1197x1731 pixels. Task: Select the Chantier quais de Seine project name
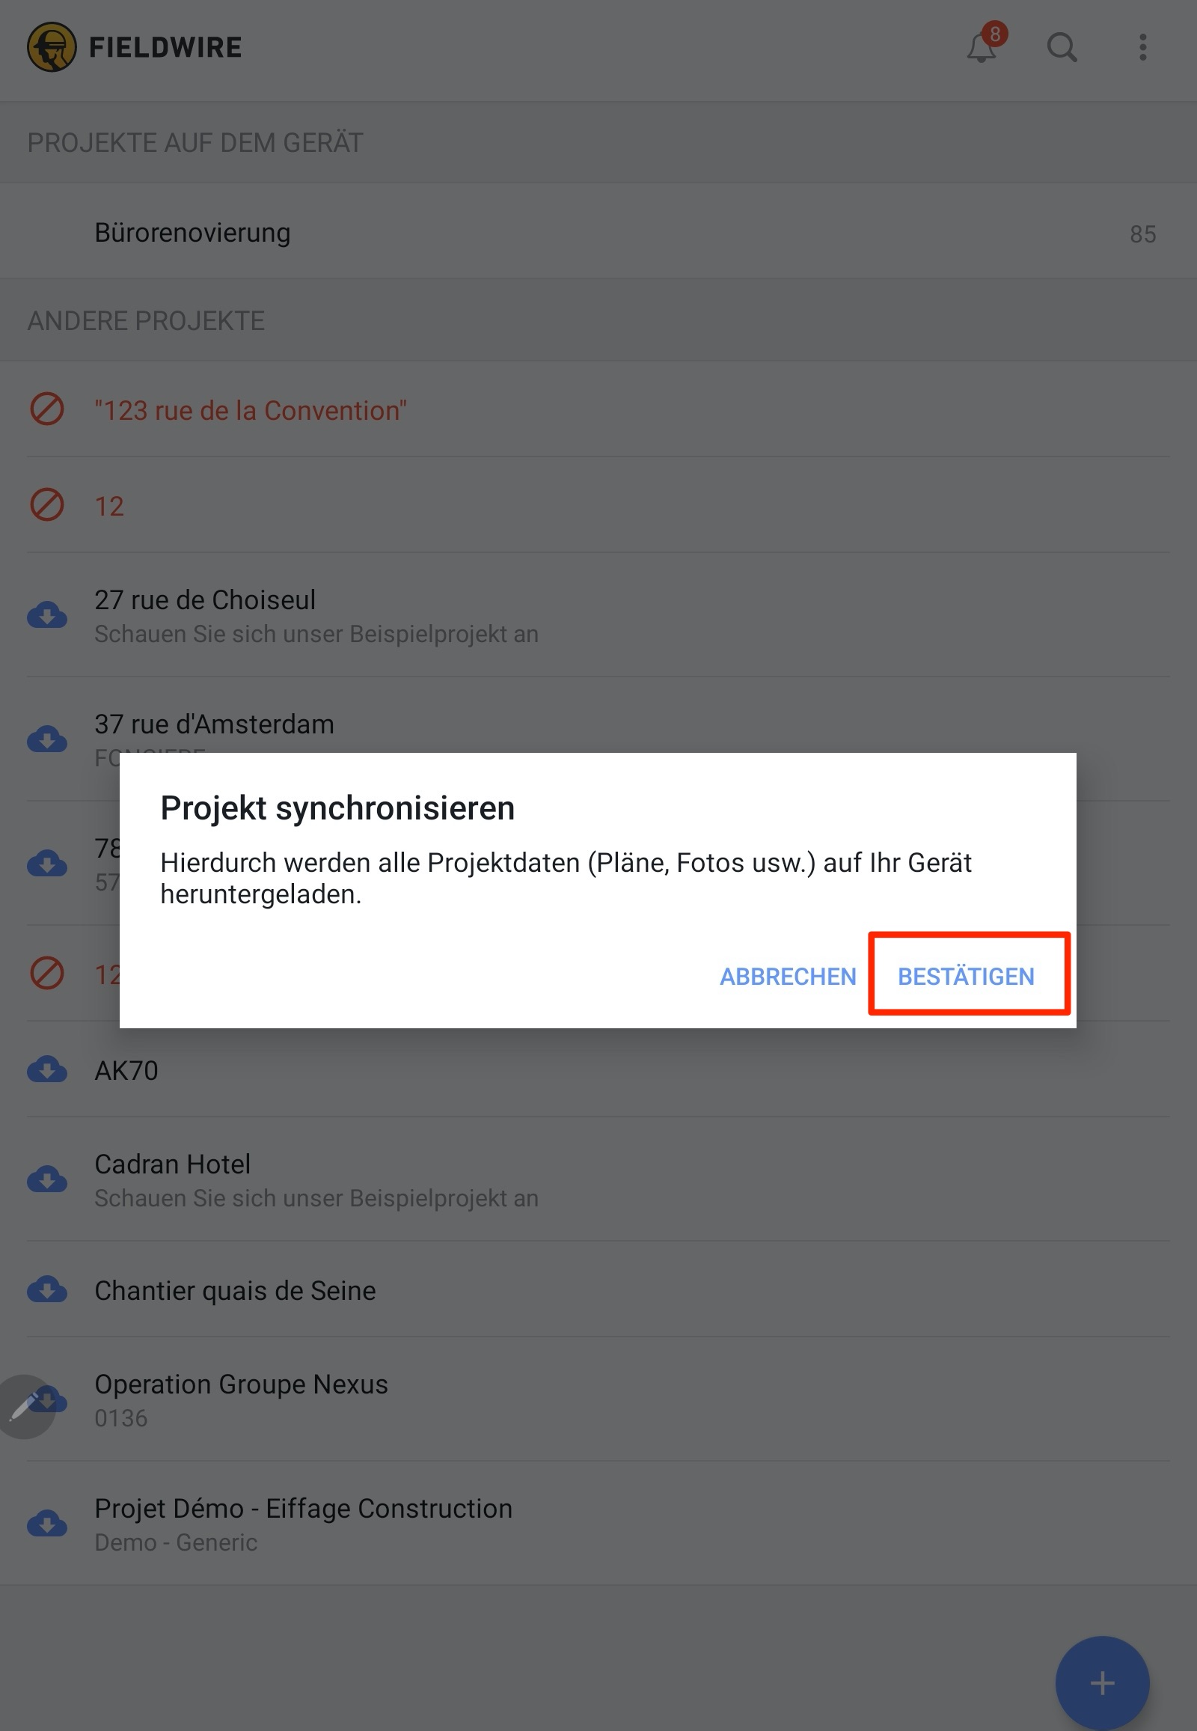pyautogui.click(x=235, y=1289)
